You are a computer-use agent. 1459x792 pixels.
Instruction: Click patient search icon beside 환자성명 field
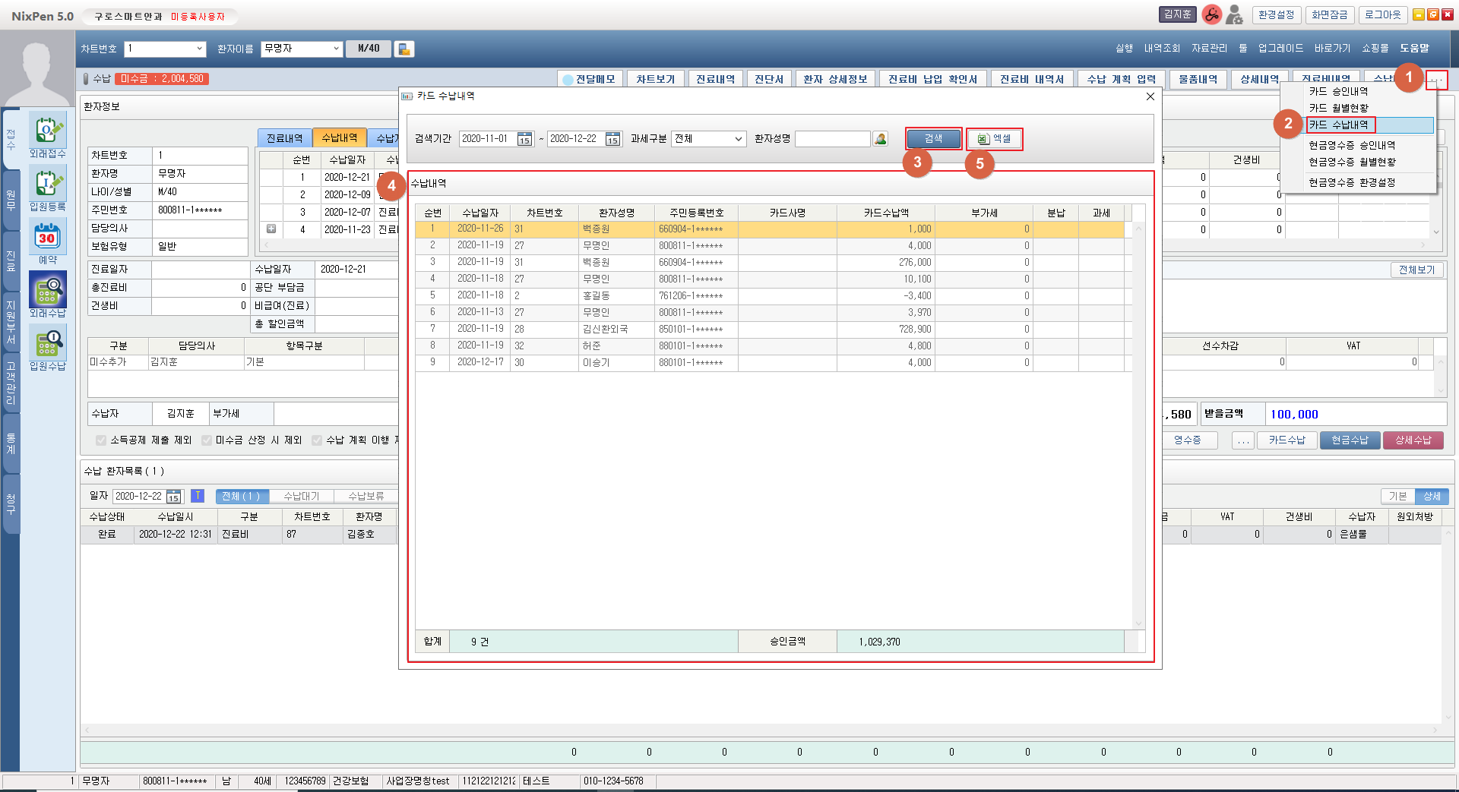click(x=880, y=139)
